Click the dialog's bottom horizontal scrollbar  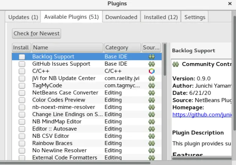[x=75, y=163]
